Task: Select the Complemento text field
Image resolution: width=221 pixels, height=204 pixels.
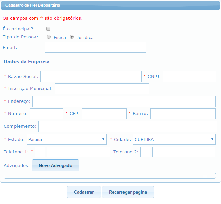Action: pyautogui.click(x=128, y=126)
